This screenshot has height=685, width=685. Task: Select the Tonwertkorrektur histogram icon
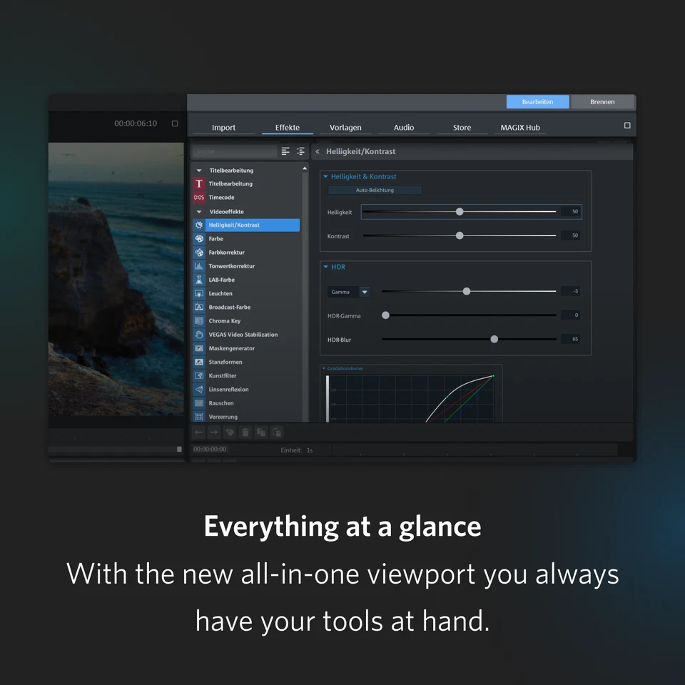[198, 265]
